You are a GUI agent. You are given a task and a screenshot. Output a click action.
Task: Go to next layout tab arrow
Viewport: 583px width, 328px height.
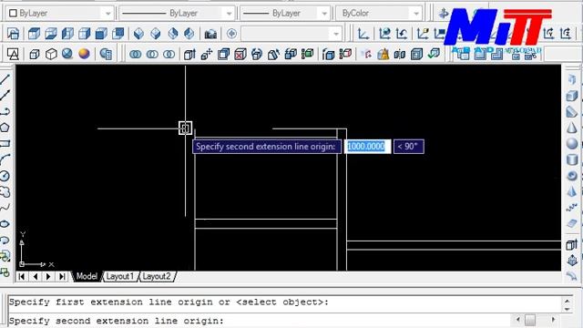click(48, 276)
